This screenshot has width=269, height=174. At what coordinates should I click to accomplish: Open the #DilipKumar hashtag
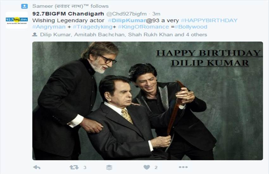tap(127, 20)
